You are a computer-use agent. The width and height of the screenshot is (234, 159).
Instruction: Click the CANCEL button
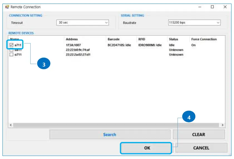(201, 148)
